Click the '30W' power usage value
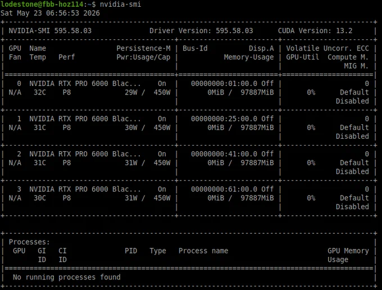The width and height of the screenshot is (382, 290). [131, 128]
